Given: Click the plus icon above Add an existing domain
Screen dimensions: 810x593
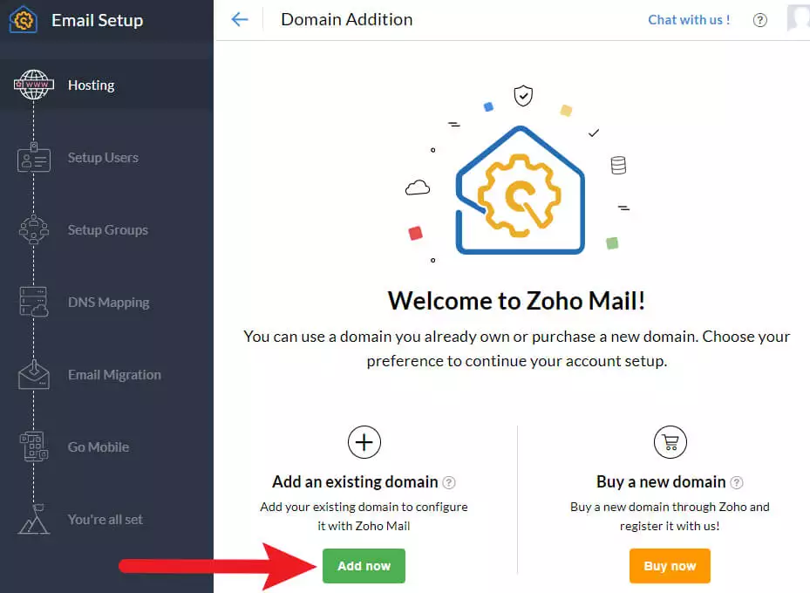Looking at the screenshot, I should coord(364,442).
